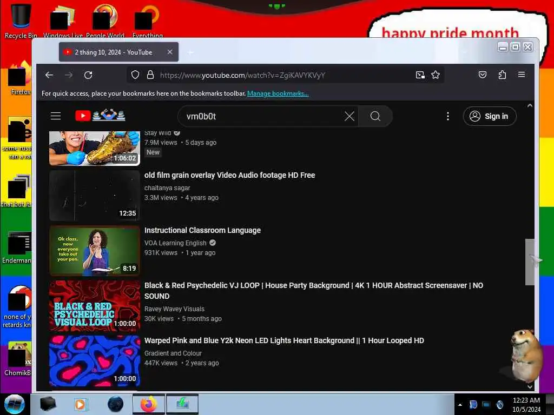Select the Peggle World desktop icon

point(105,21)
